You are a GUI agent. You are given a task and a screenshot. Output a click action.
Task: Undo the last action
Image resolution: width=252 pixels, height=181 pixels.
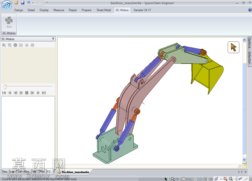coord(29,3)
